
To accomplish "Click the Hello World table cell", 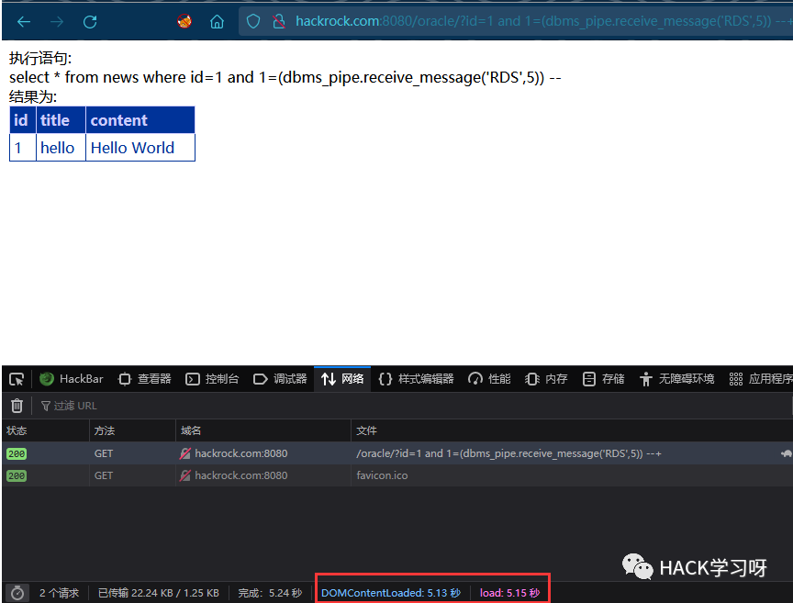I will (x=140, y=148).
